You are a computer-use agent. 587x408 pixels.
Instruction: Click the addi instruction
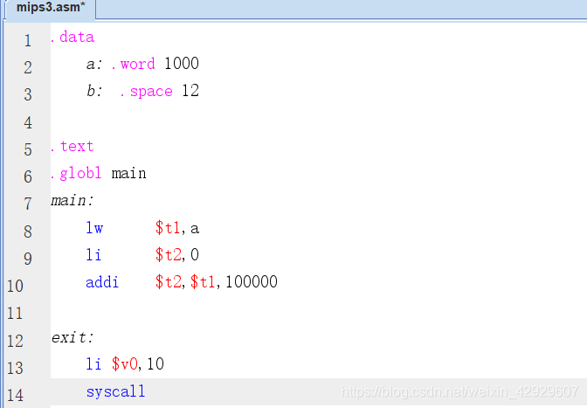pos(102,282)
